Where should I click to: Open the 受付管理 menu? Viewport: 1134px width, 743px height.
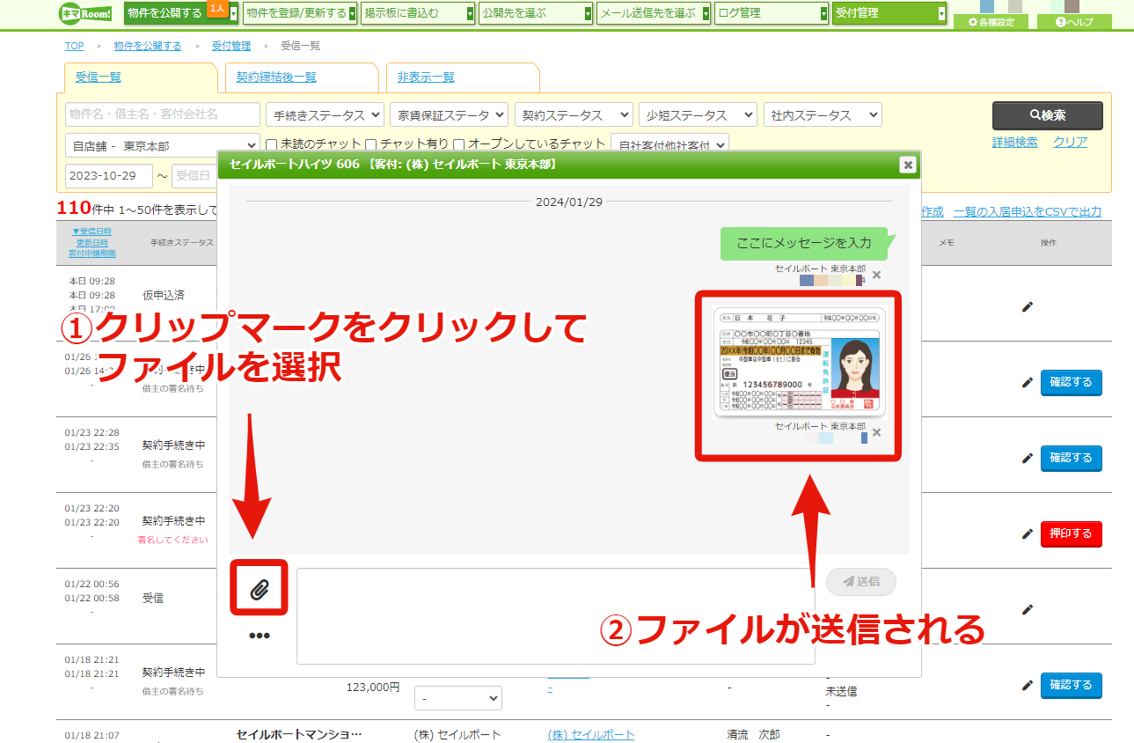[x=889, y=13]
